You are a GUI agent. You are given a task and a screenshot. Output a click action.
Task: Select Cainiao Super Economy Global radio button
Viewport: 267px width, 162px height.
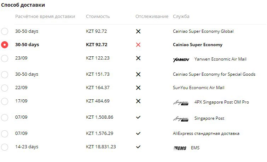[x=5, y=31]
